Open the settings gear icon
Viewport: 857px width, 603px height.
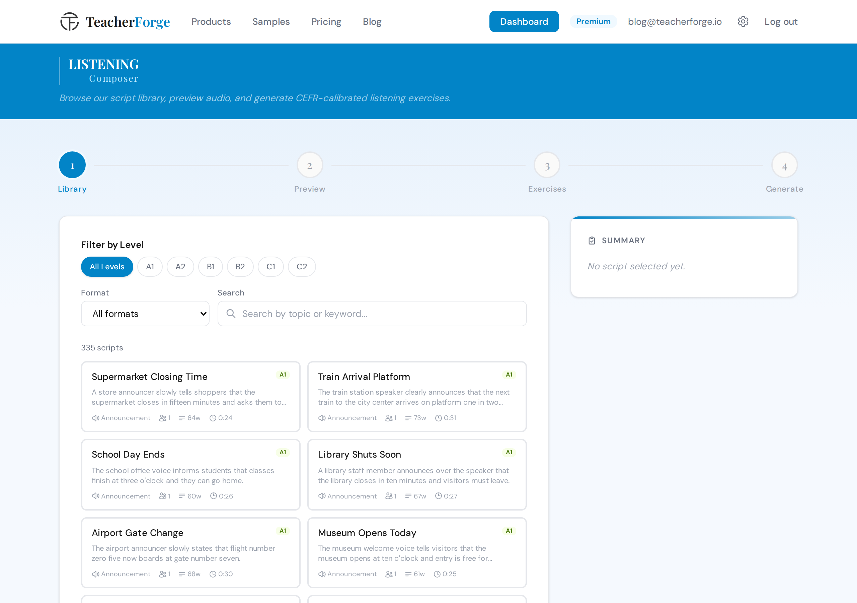[743, 22]
